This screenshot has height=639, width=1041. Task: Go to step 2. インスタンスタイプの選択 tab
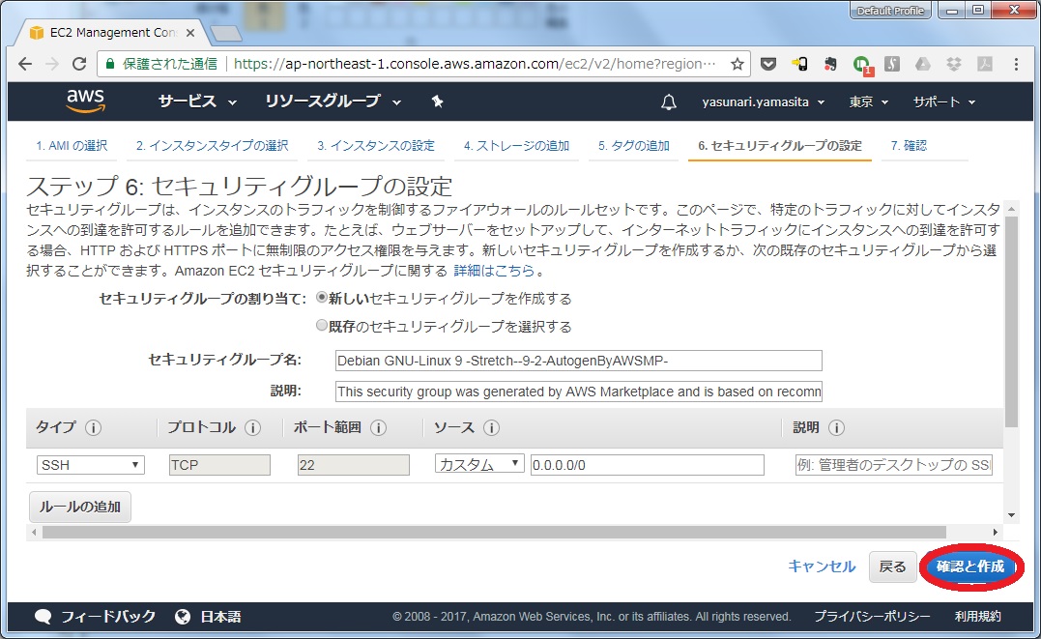(213, 145)
